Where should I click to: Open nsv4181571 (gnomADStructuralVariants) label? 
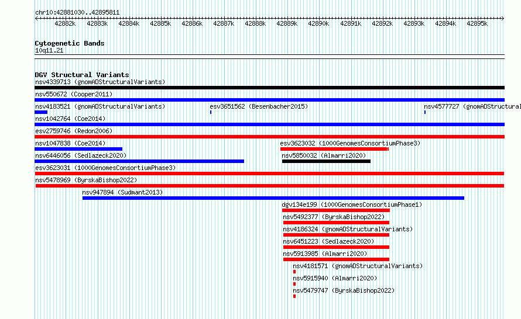pyautogui.click(x=358, y=266)
